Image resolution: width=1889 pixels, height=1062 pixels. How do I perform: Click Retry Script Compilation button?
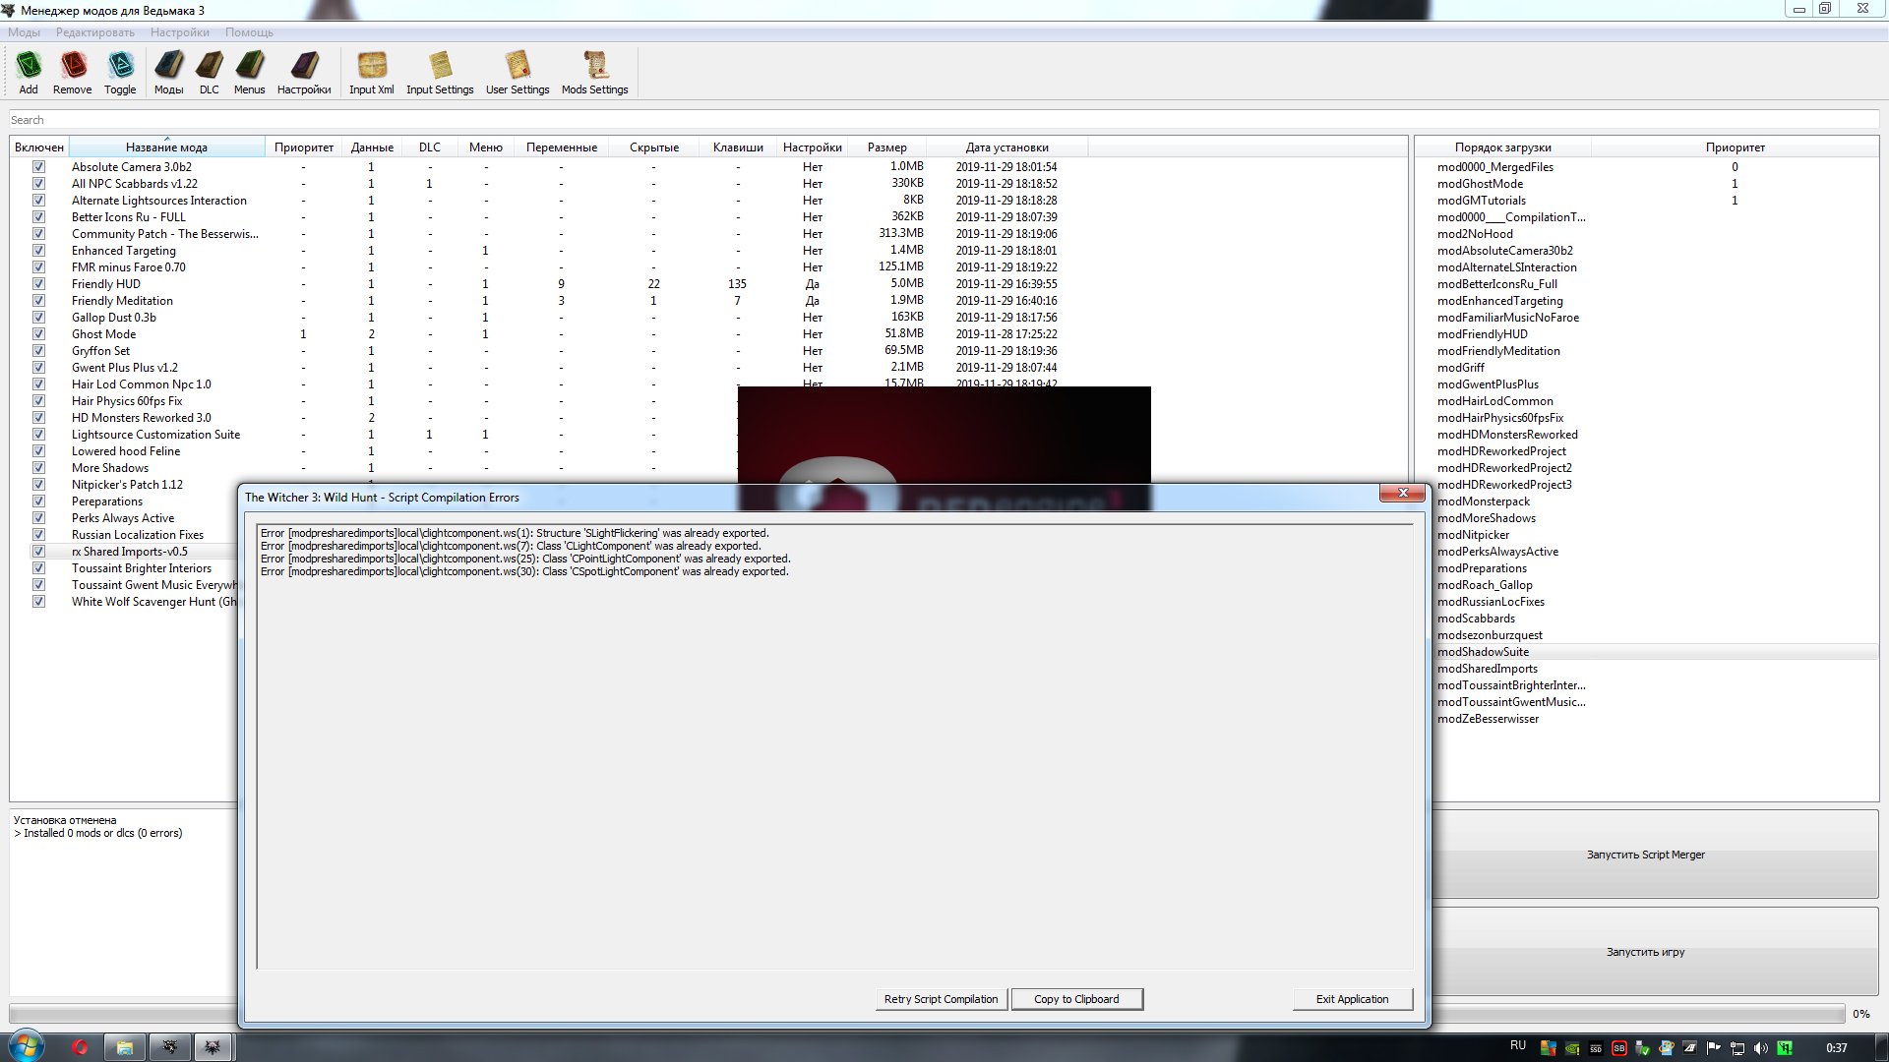pyautogui.click(x=941, y=999)
